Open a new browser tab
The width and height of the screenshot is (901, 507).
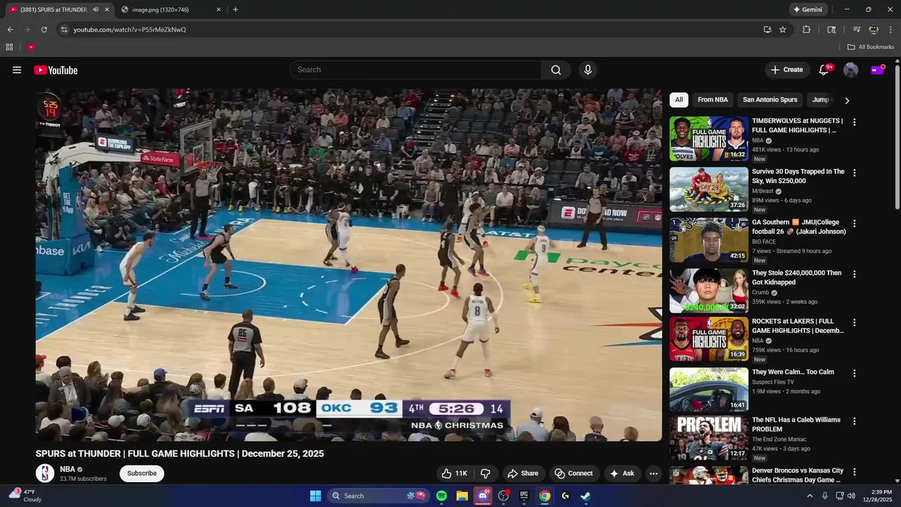click(x=235, y=10)
